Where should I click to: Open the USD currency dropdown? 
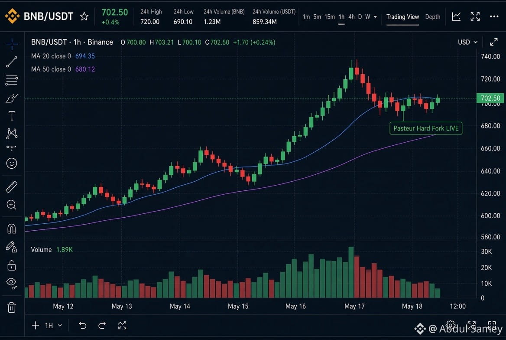click(x=467, y=42)
